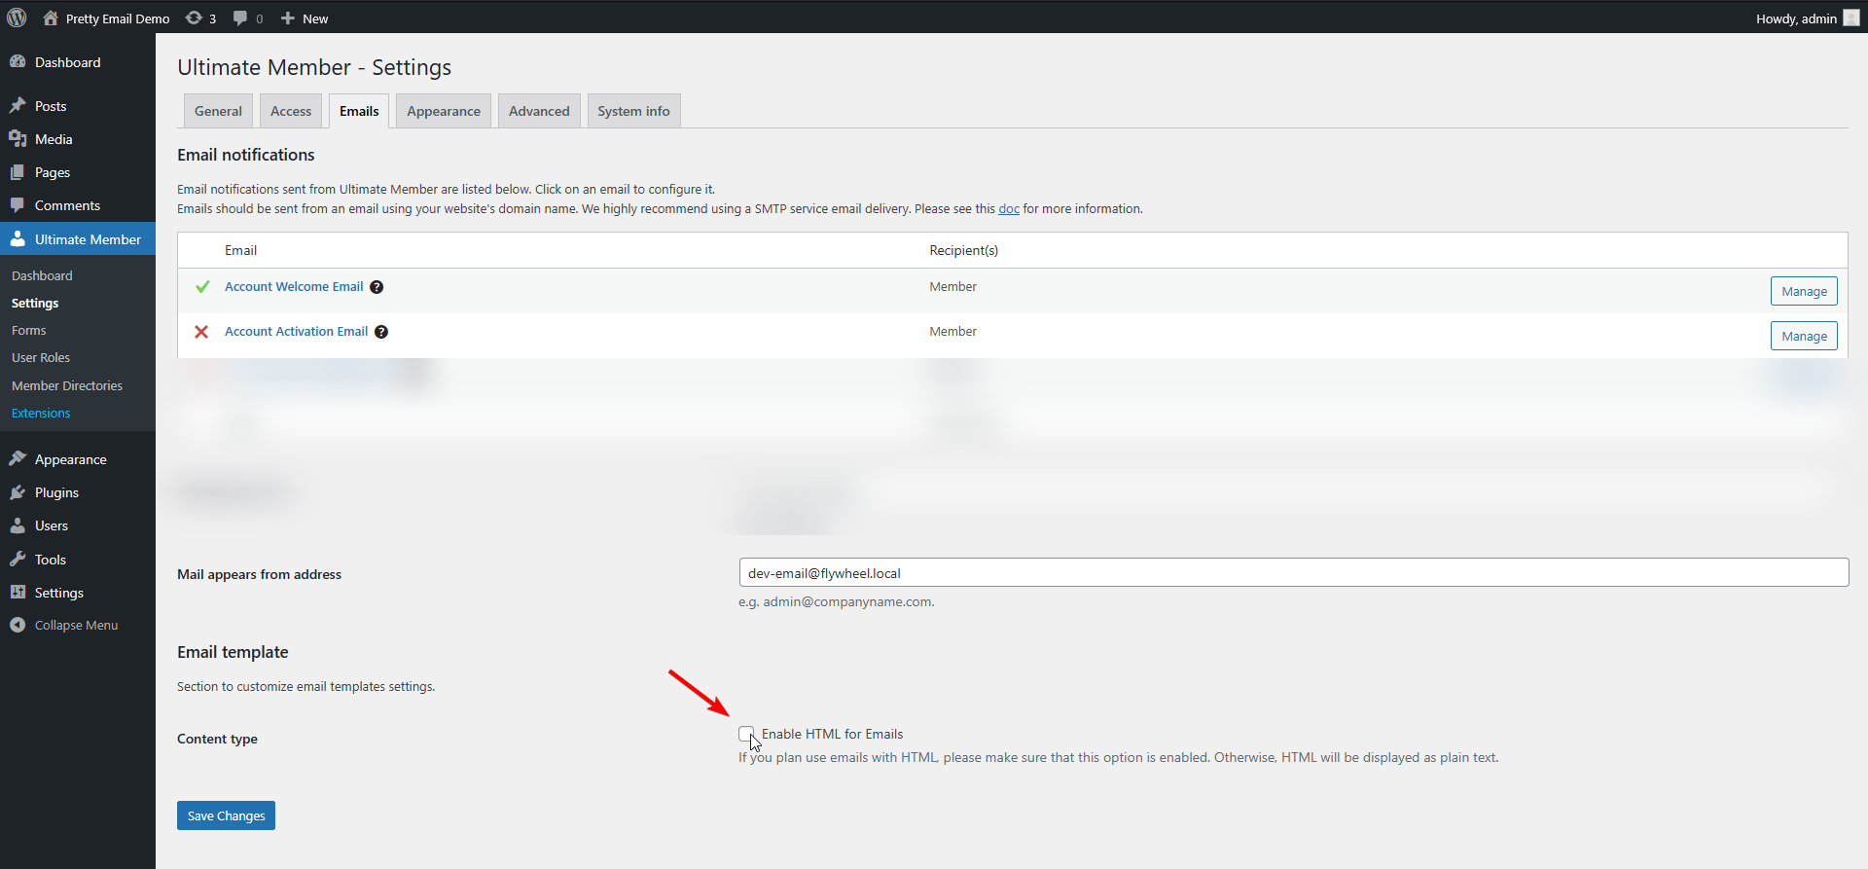
Task: Open the Forms submenu item
Action: click(x=29, y=330)
